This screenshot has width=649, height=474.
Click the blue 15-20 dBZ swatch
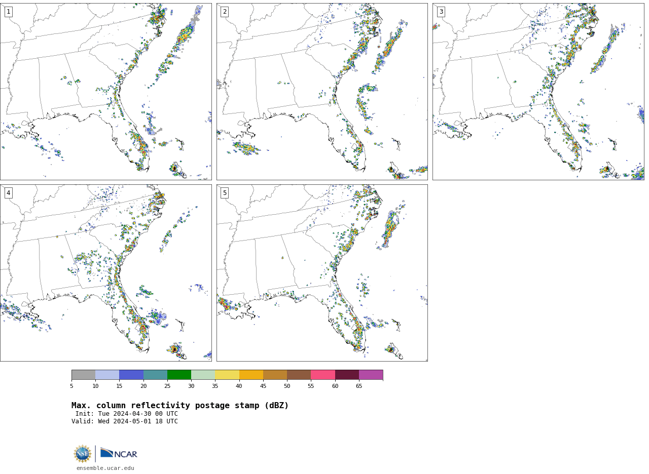(x=131, y=375)
